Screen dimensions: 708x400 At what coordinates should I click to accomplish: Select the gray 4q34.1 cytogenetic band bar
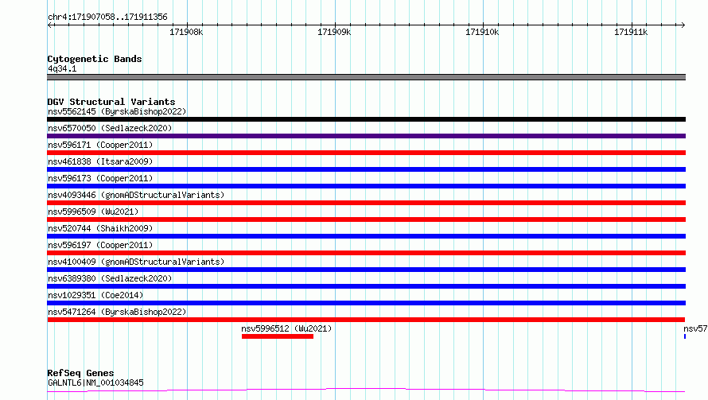(x=366, y=77)
